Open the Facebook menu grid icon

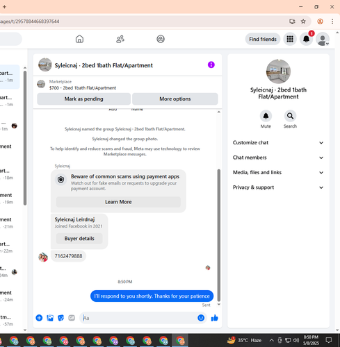pyautogui.click(x=290, y=39)
